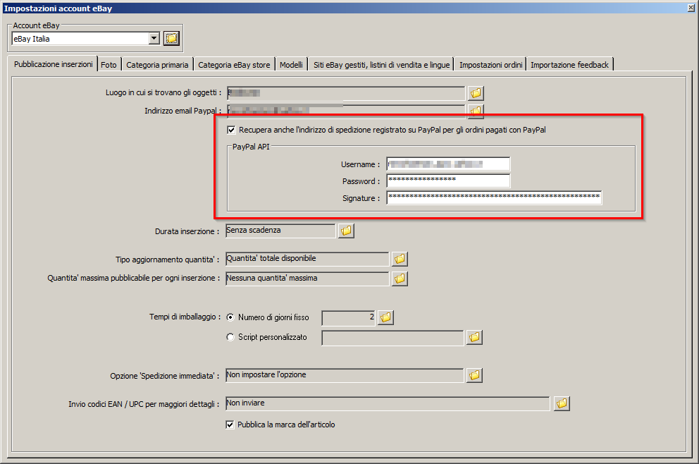Switch to Pubblicazione inserzioni tab
The height and width of the screenshot is (464, 699).
click(x=53, y=63)
